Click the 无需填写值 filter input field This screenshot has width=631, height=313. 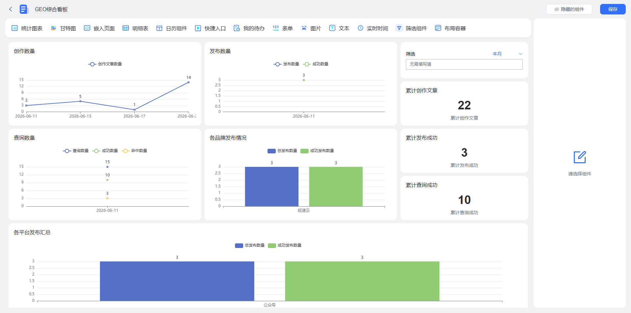click(x=464, y=64)
